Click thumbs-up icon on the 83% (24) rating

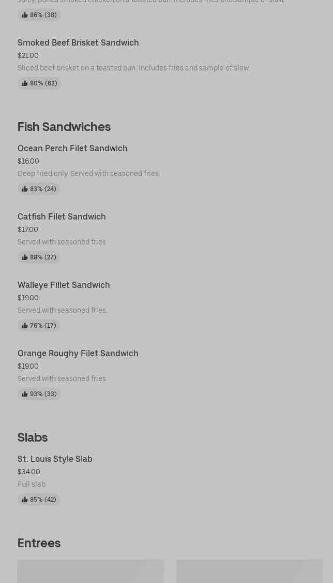click(25, 189)
